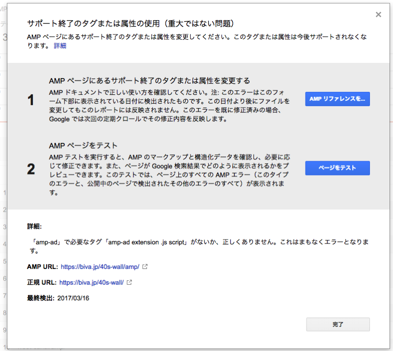This screenshot has height=351, width=393.
Task: Click the heading サポート終了のタグまたは属性の使用
Action: (x=131, y=24)
